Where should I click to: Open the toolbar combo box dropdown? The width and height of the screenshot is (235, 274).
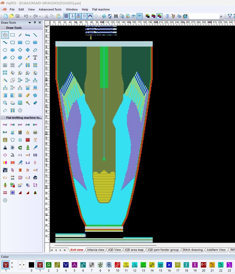(221, 16)
